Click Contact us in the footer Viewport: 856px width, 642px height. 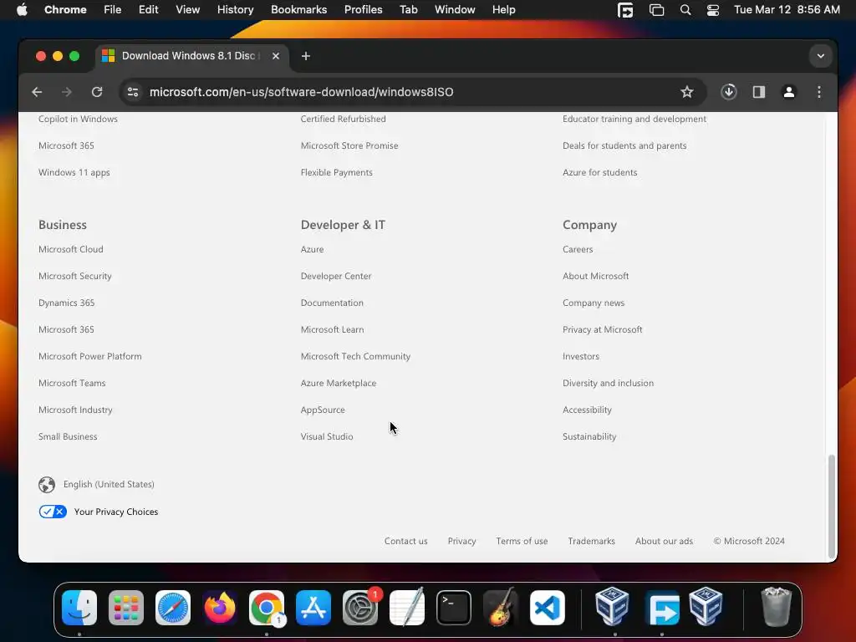(x=405, y=541)
